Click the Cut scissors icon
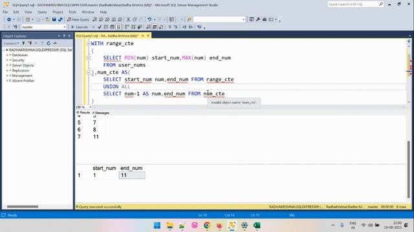The height and width of the screenshot is (232, 414). (x=128, y=19)
